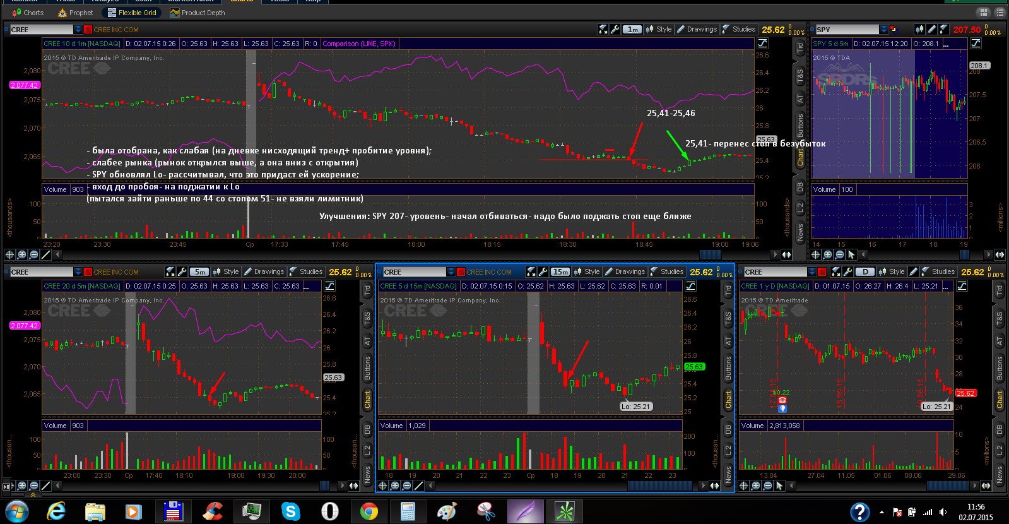Screen dimensions: 1009x524
Task: Open Studies menu on top CREE 1m chart
Action: click(x=738, y=29)
